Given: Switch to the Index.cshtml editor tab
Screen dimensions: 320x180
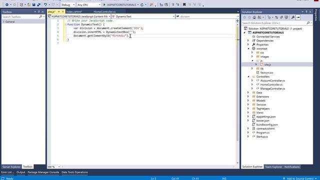Looking at the screenshot, I should point(74,12).
